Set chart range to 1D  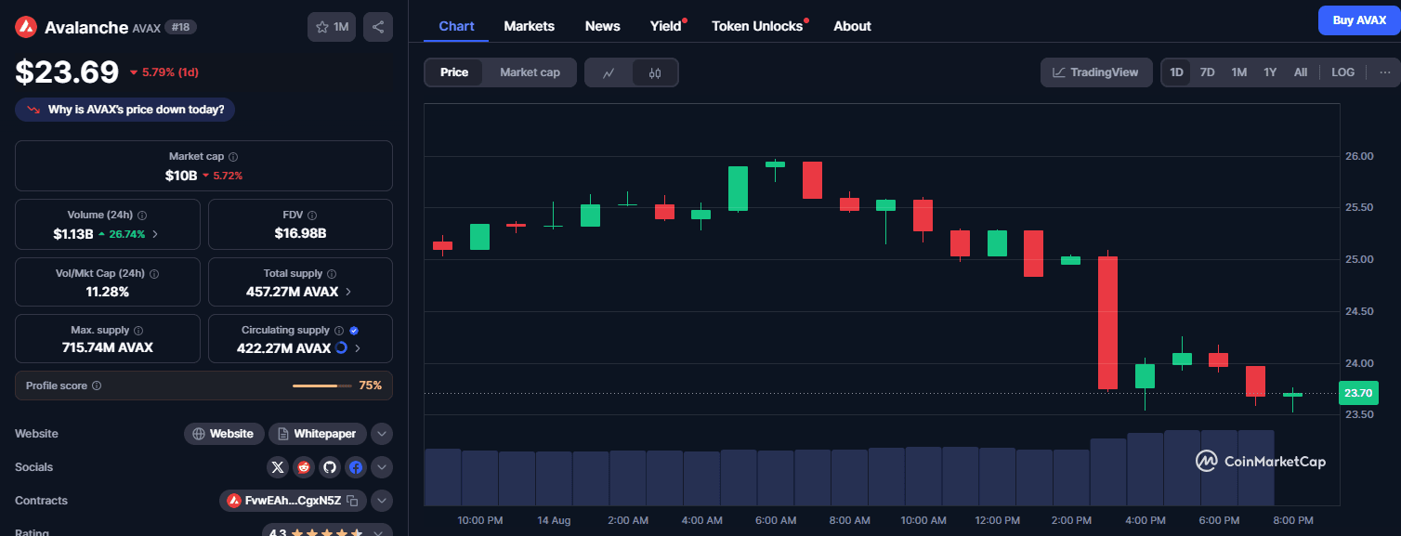point(1177,72)
